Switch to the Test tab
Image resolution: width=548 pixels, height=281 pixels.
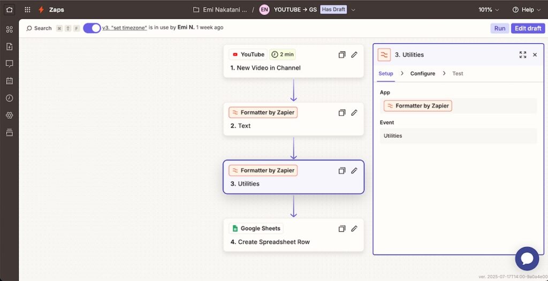click(458, 73)
